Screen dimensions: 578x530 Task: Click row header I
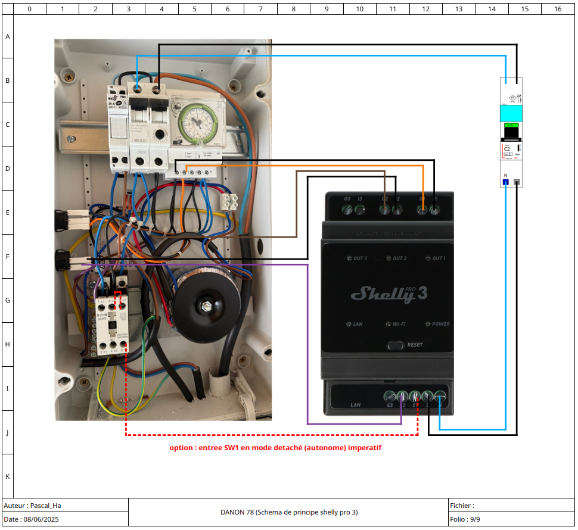pyautogui.click(x=8, y=388)
